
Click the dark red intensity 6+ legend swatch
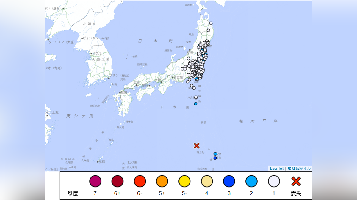pyautogui.click(x=118, y=181)
